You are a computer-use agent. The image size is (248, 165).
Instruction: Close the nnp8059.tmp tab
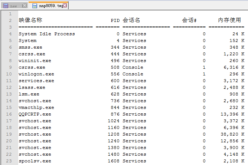click(65, 6)
